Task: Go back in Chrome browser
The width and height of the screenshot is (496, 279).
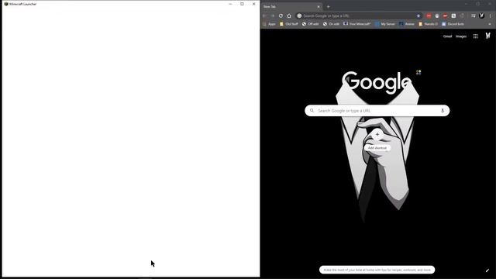Action: (264, 15)
